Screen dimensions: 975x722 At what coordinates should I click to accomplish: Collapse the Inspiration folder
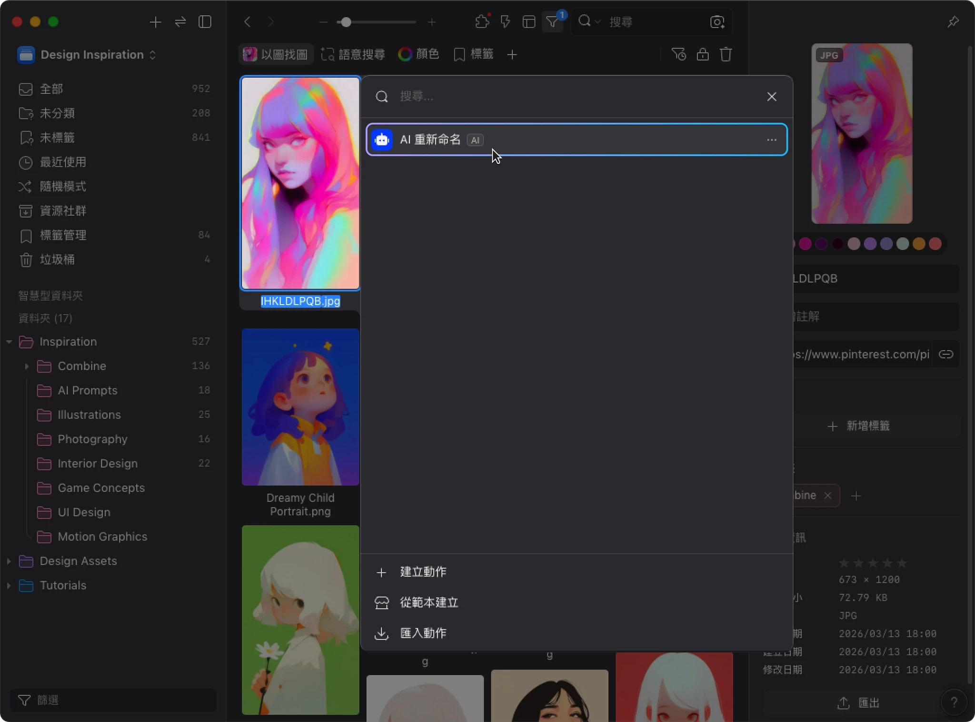click(x=9, y=342)
